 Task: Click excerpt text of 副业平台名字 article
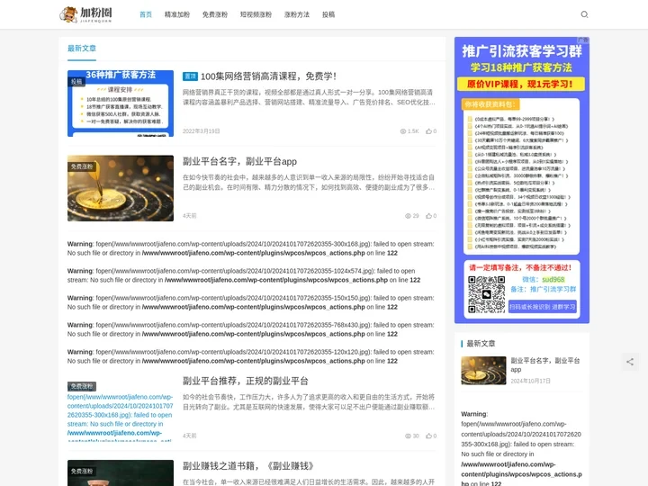tap(309, 183)
